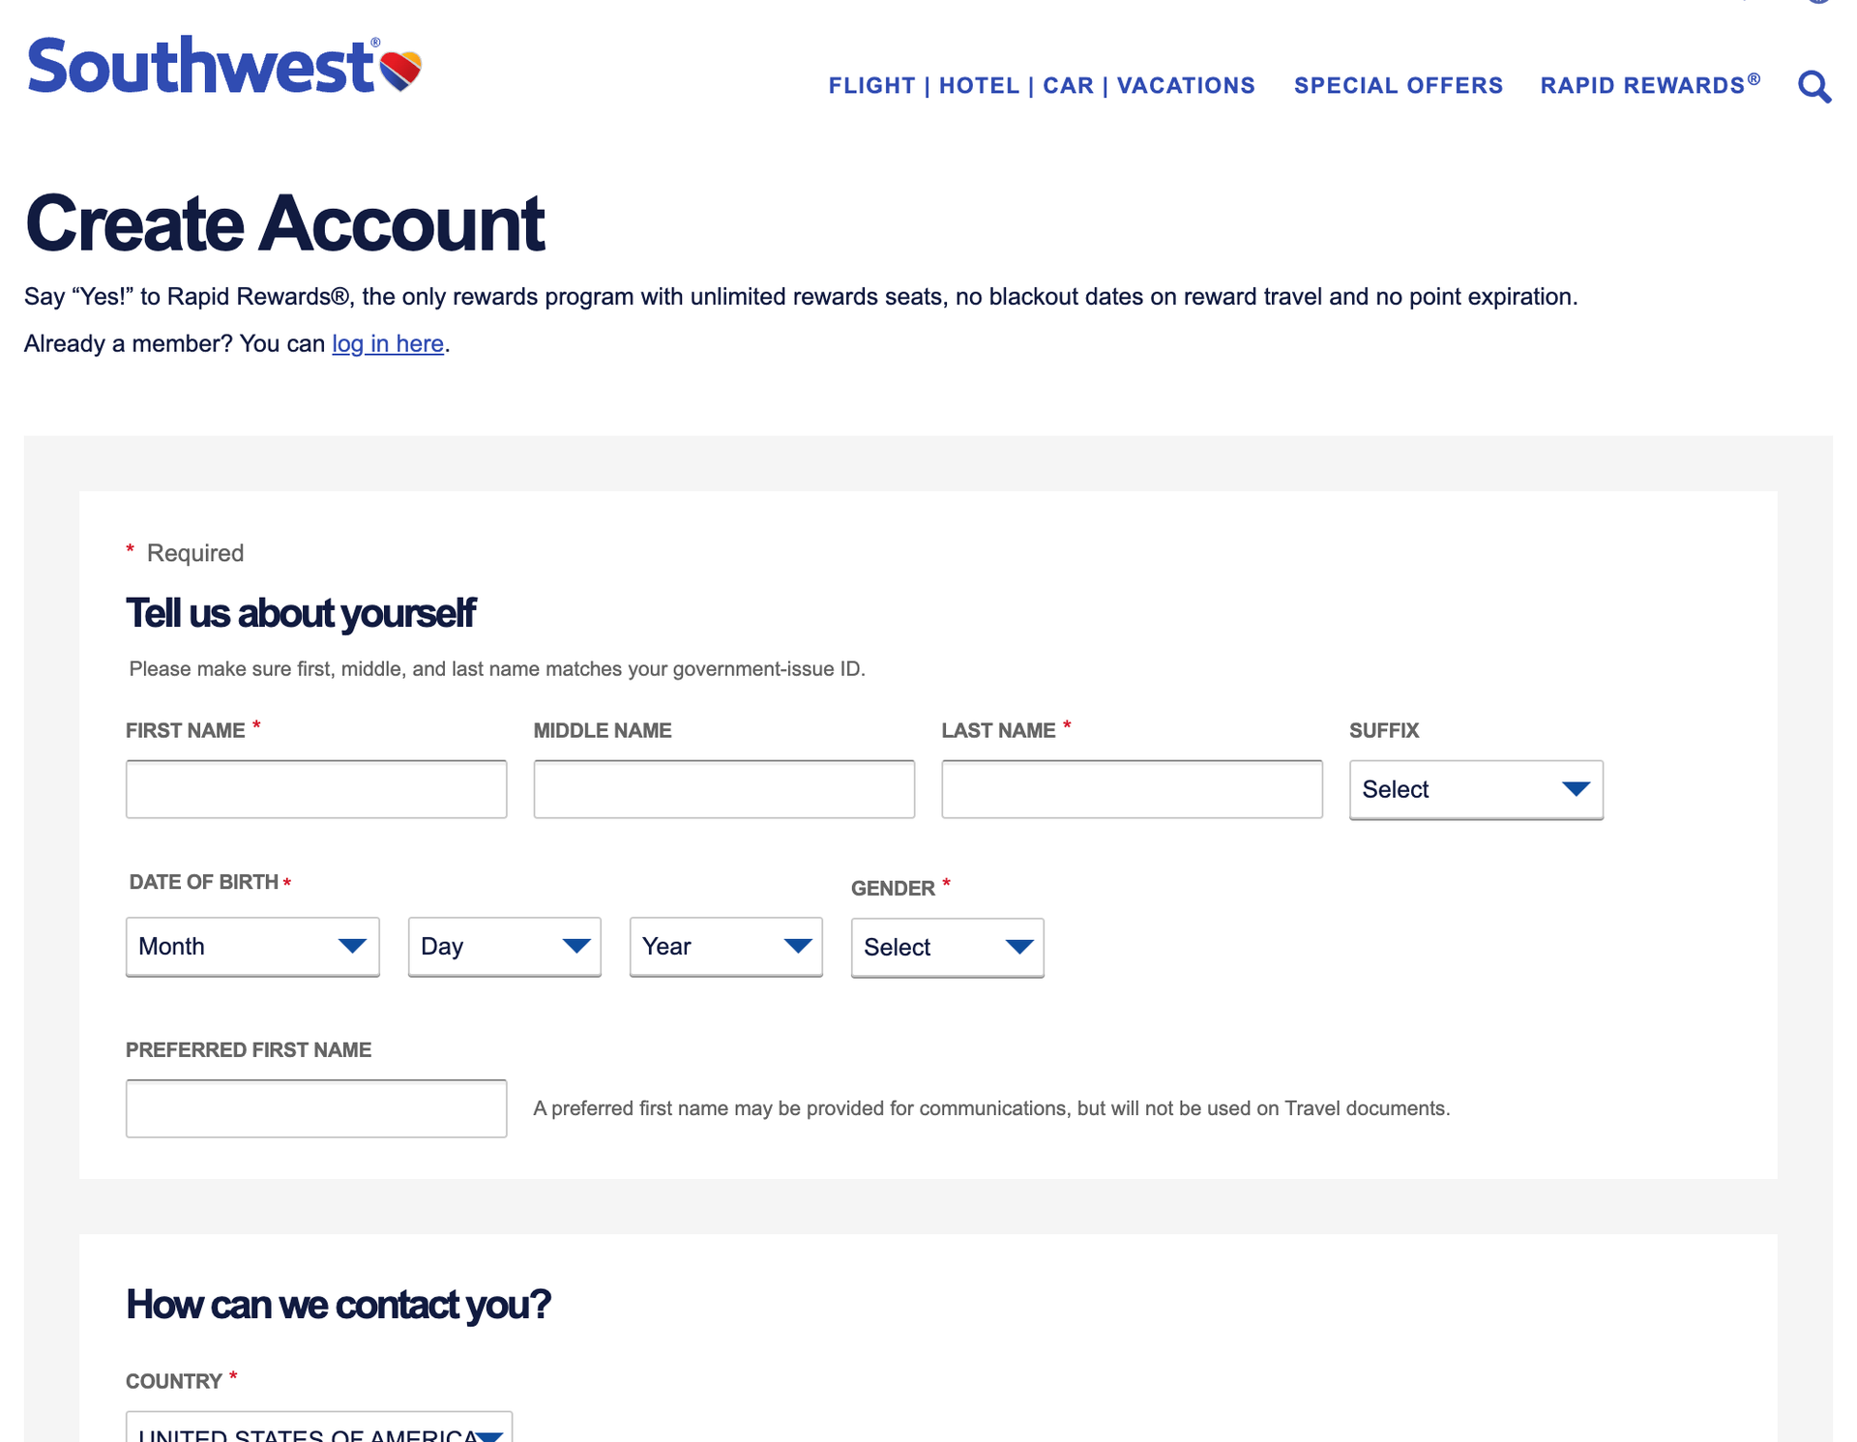Open the Special Offers page
1857x1442 pixels.
click(x=1399, y=86)
